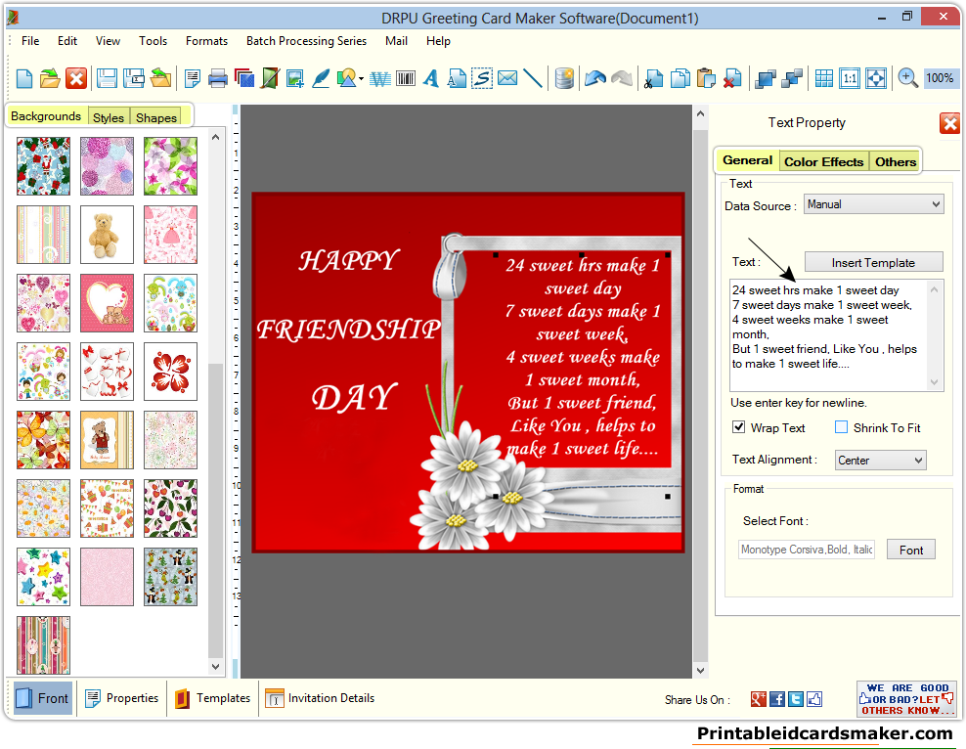Choose the colorful stars background thumbnail
The width and height of the screenshot is (966, 749).
tap(43, 577)
